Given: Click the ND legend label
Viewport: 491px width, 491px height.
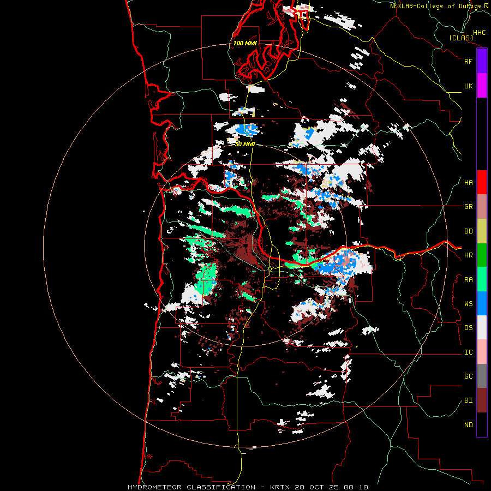Looking at the screenshot, I should (x=468, y=425).
